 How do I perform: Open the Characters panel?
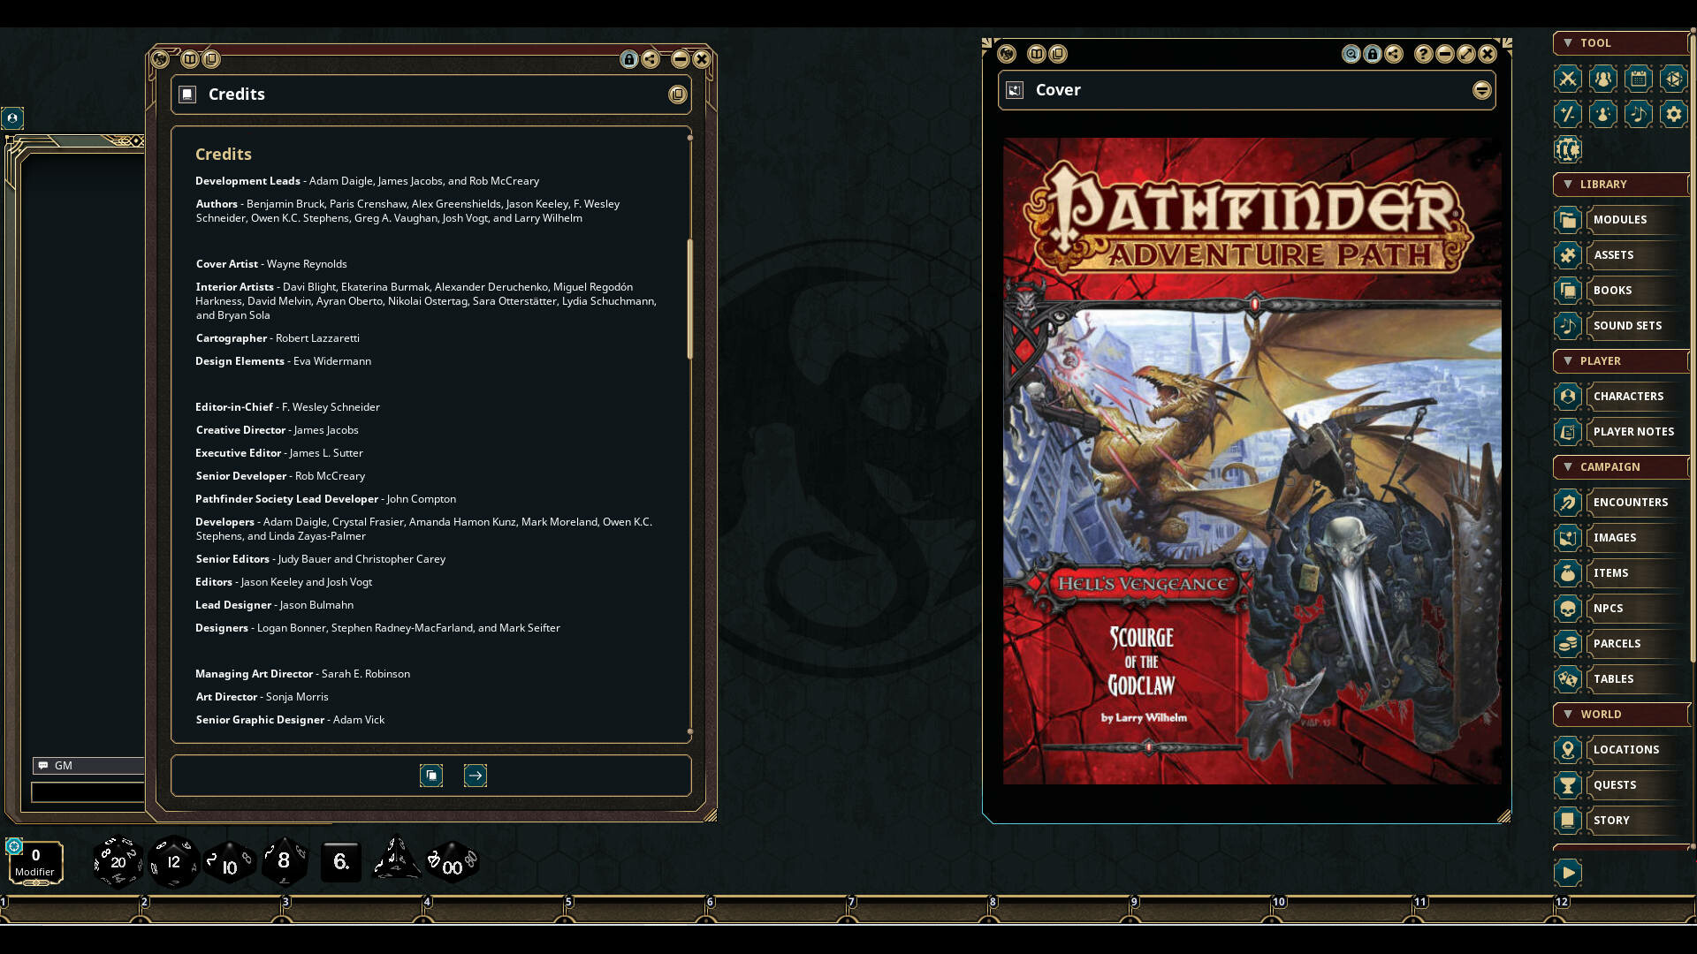click(x=1629, y=396)
